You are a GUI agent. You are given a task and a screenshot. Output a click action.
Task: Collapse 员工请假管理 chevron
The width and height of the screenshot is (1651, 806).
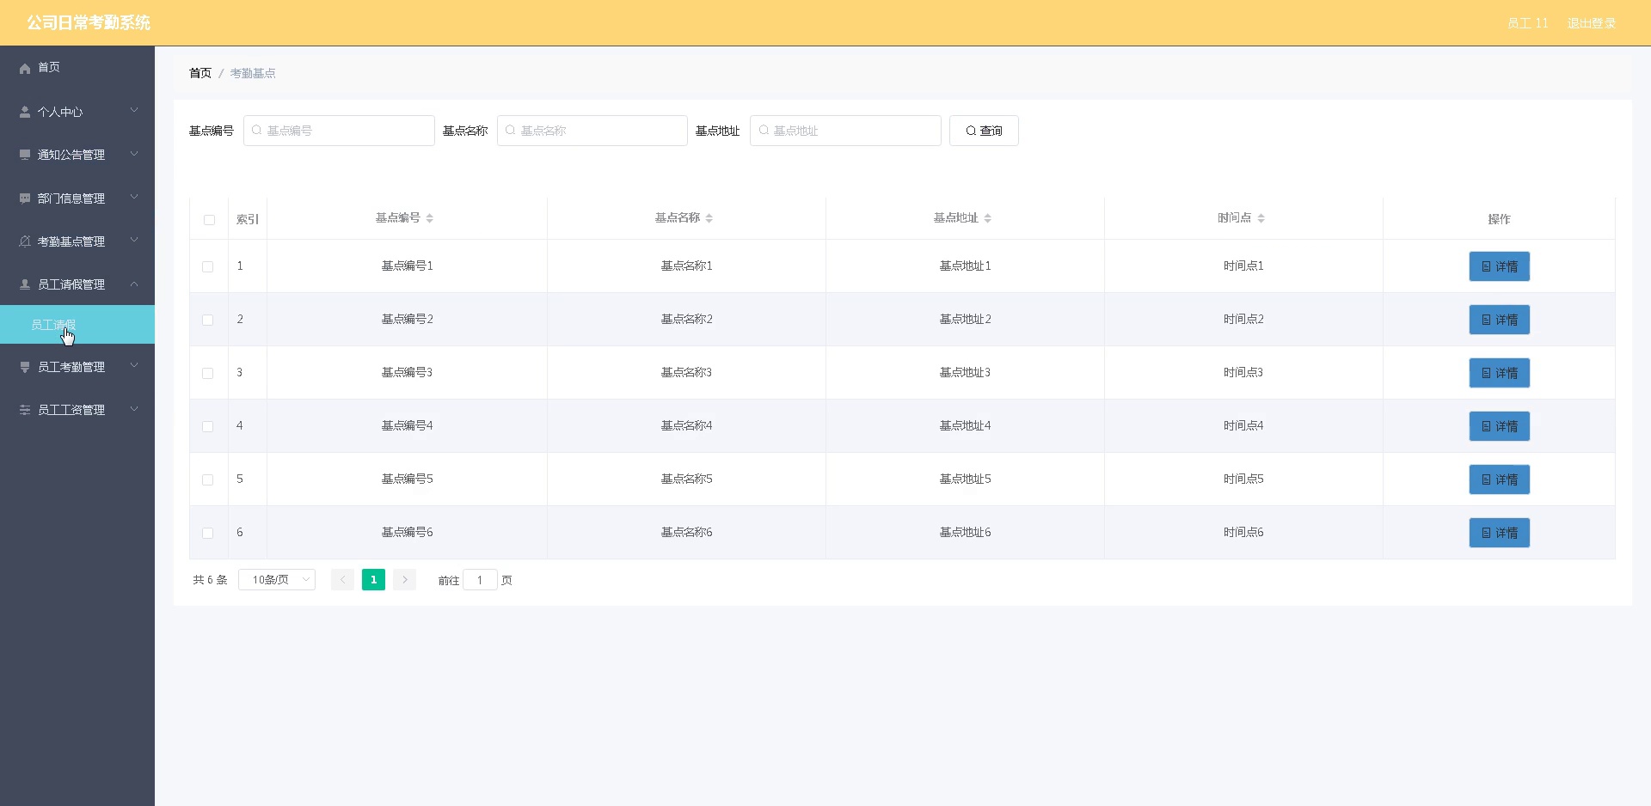[134, 284]
